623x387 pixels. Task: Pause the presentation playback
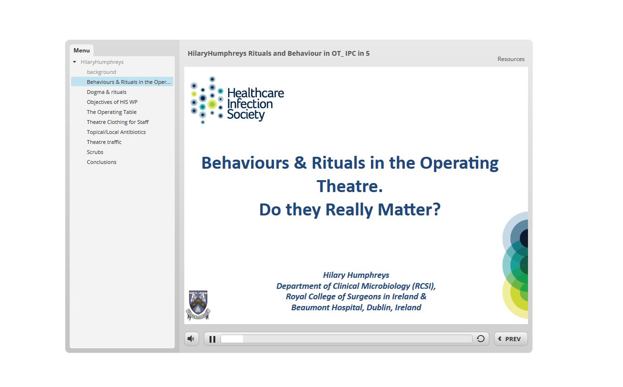[212, 339]
